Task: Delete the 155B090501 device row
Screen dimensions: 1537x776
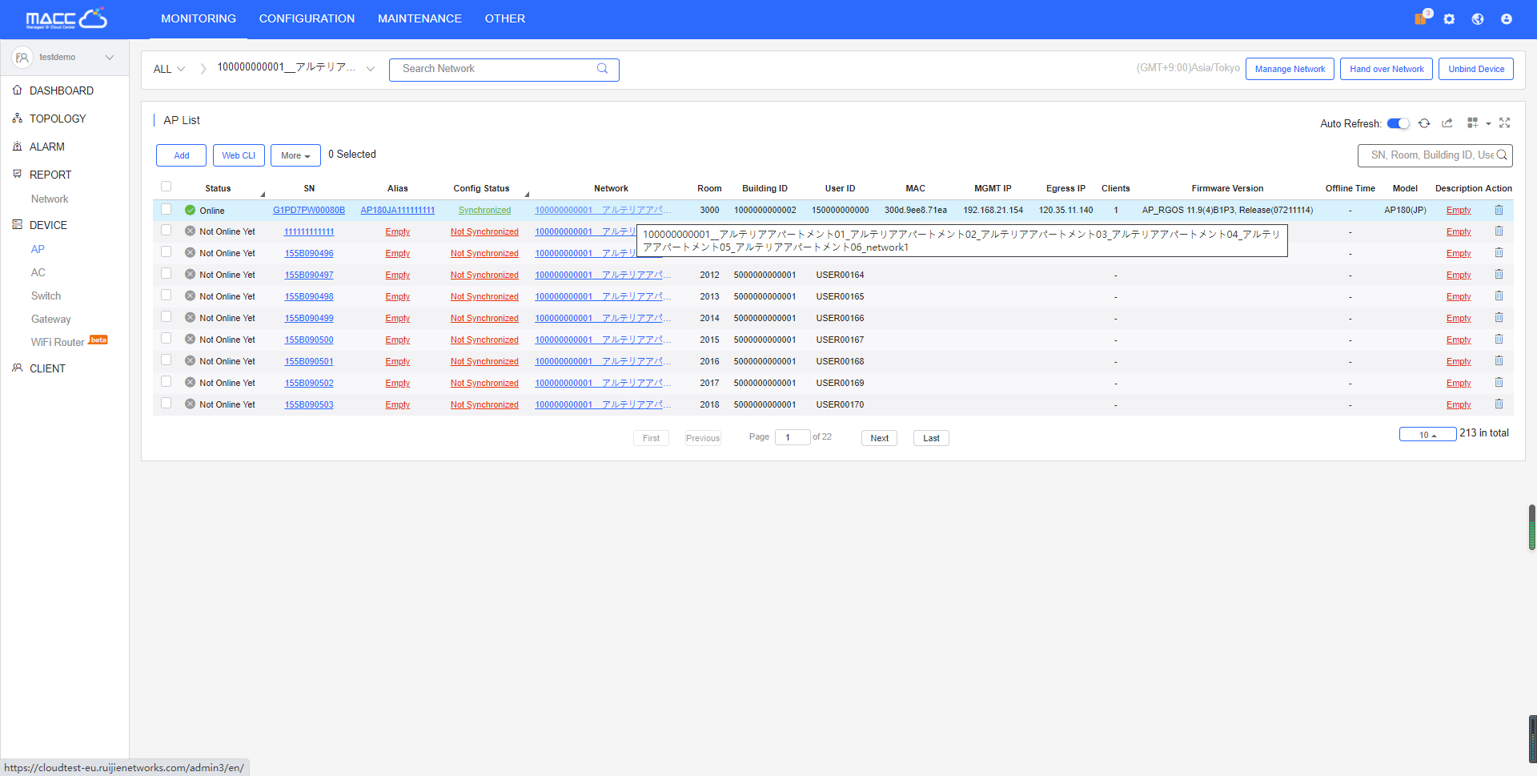Action: coord(1499,361)
